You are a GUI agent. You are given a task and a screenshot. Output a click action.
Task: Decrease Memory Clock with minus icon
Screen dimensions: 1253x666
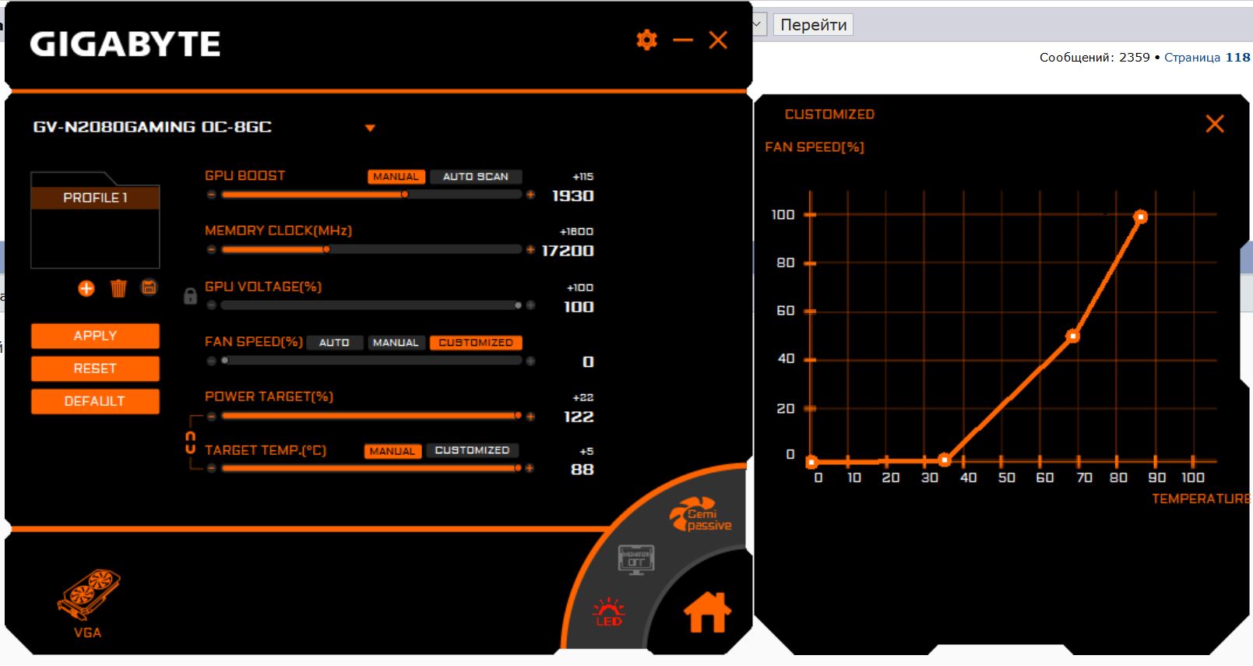tap(212, 250)
